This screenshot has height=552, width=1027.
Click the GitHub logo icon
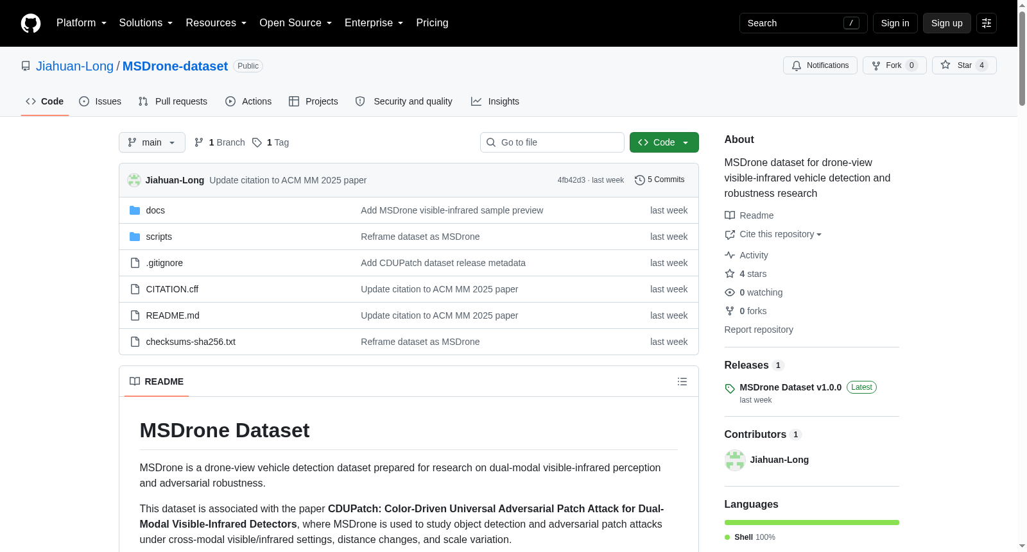31,23
